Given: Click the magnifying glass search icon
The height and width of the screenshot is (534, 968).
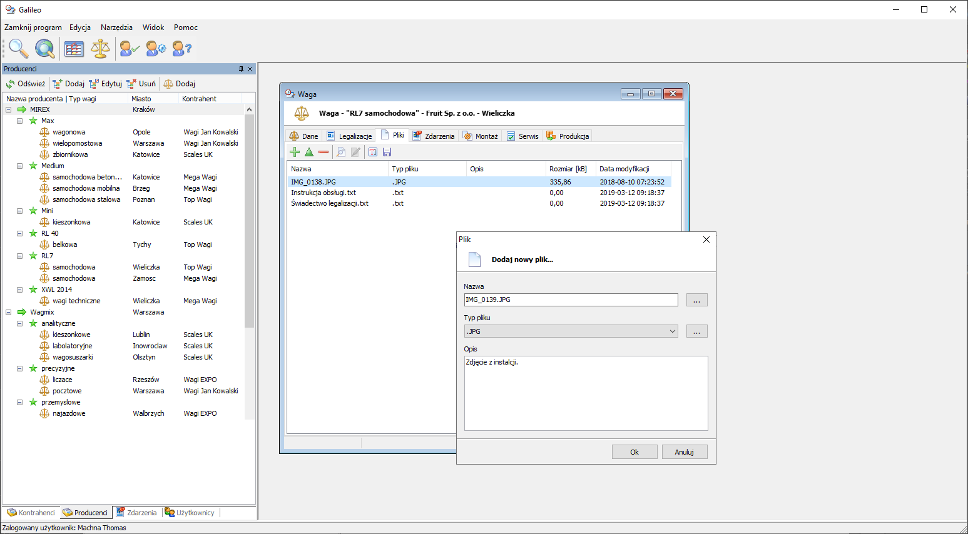Looking at the screenshot, I should coord(18,48).
